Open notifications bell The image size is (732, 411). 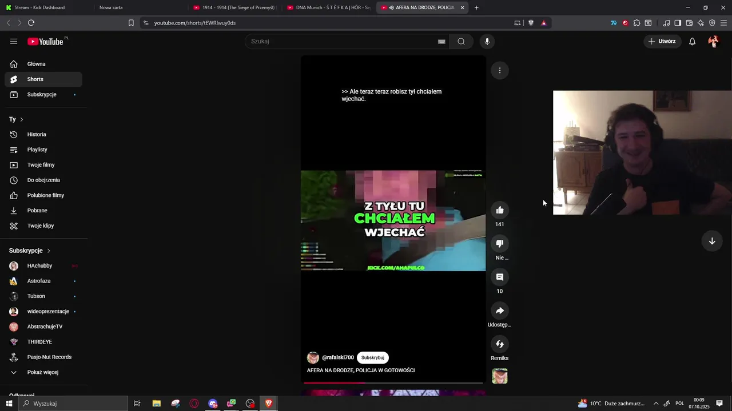(x=692, y=41)
